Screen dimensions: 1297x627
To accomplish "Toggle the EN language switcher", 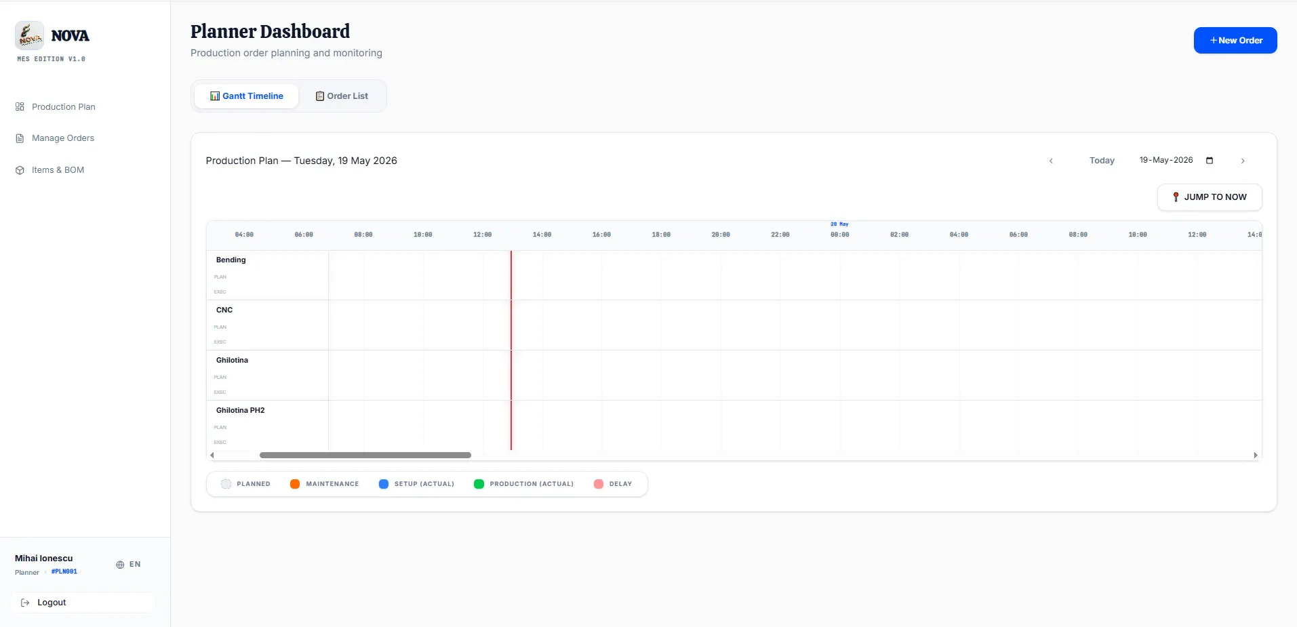I will 128,565.
